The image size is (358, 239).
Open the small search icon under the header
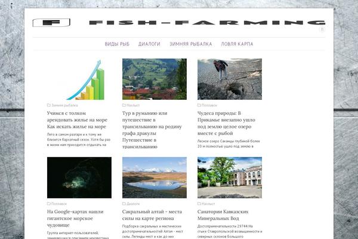pos(322,29)
